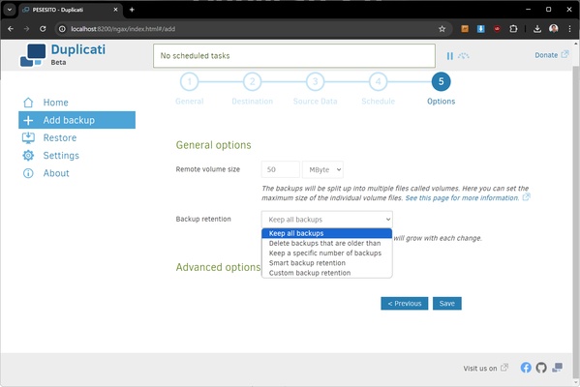
Task: Open the browser three-dot menu
Action: point(569,29)
